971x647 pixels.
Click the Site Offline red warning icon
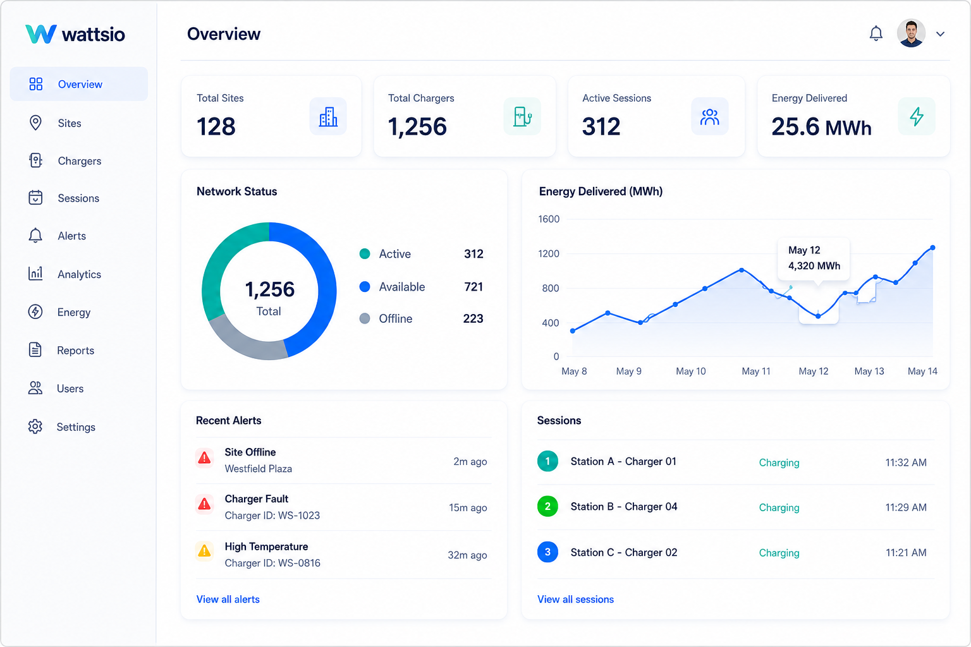click(204, 457)
